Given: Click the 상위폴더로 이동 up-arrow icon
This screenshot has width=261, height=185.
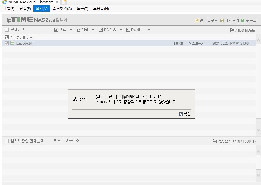Looking at the screenshot, I should coord(7,37).
